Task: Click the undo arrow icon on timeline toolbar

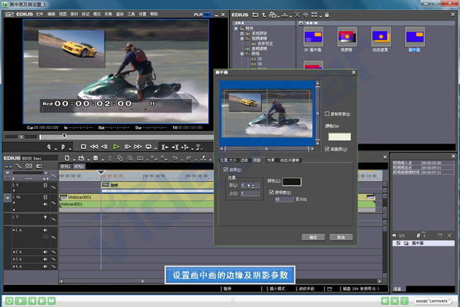Action: (x=175, y=158)
